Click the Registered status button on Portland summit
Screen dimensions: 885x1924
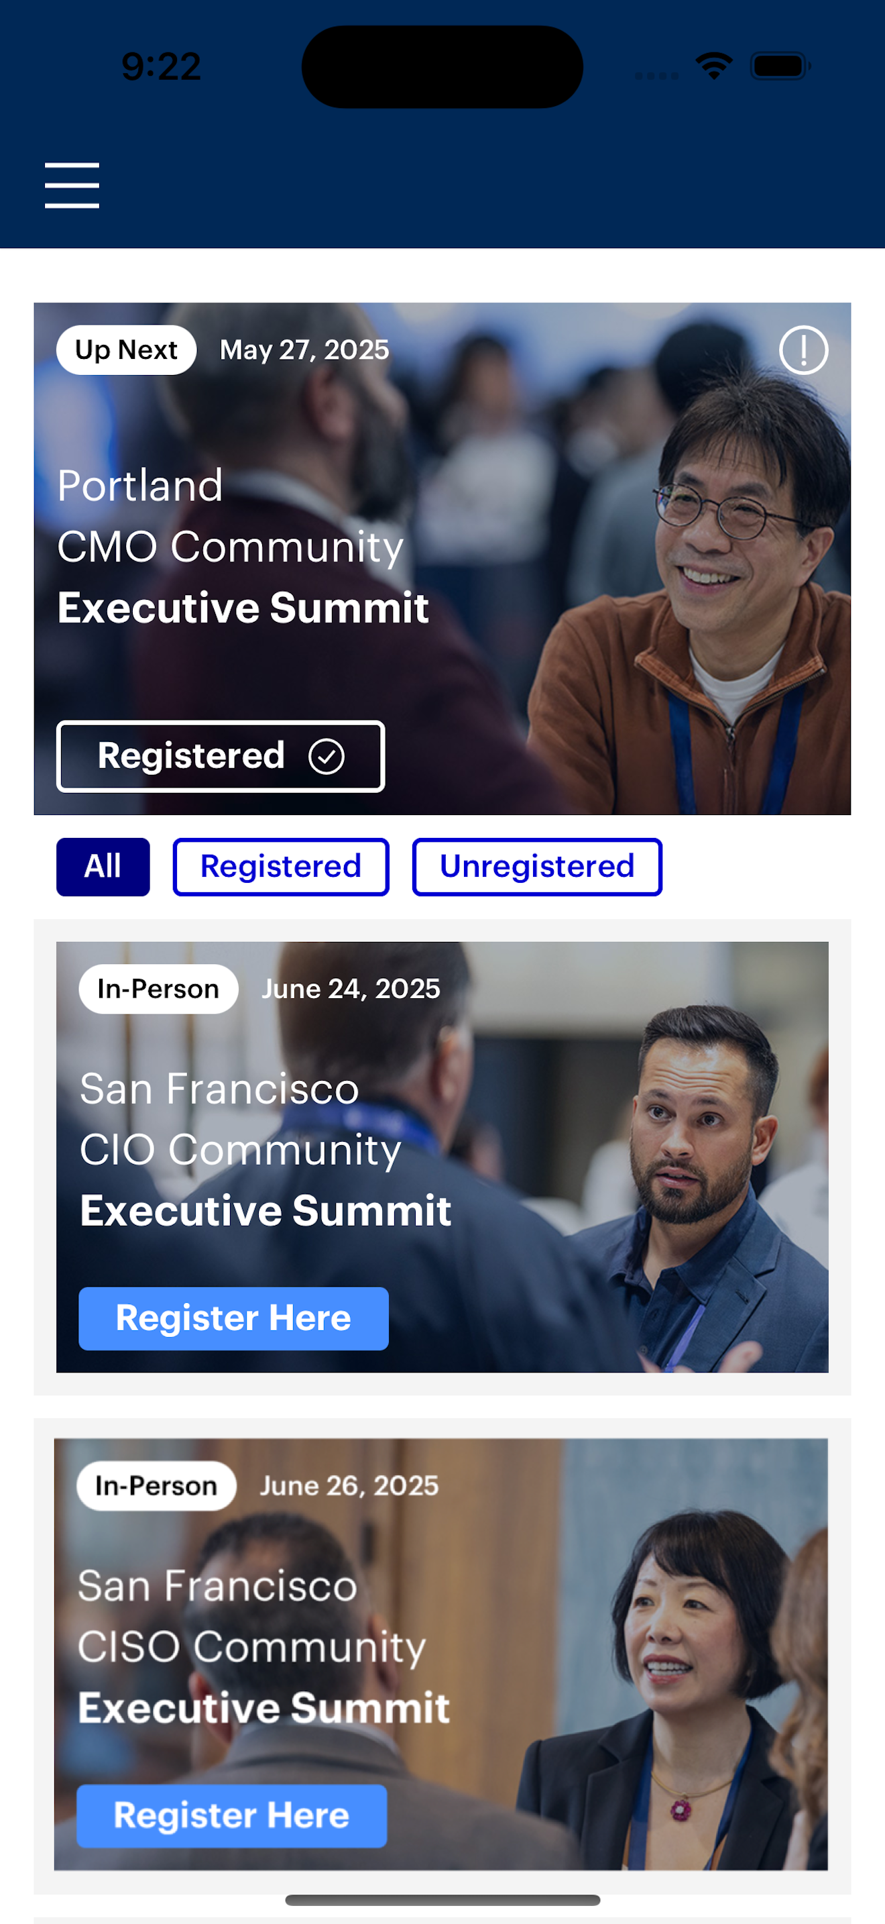[219, 756]
